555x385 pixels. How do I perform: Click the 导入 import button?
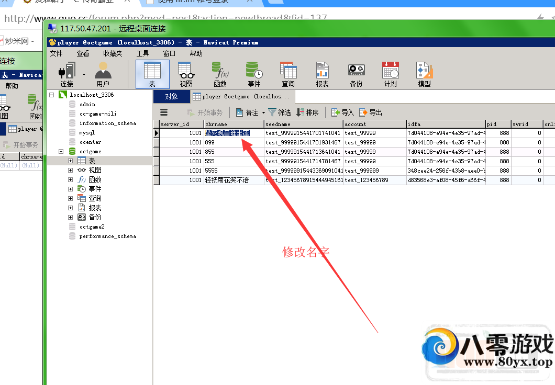pyautogui.click(x=342, y=112)
